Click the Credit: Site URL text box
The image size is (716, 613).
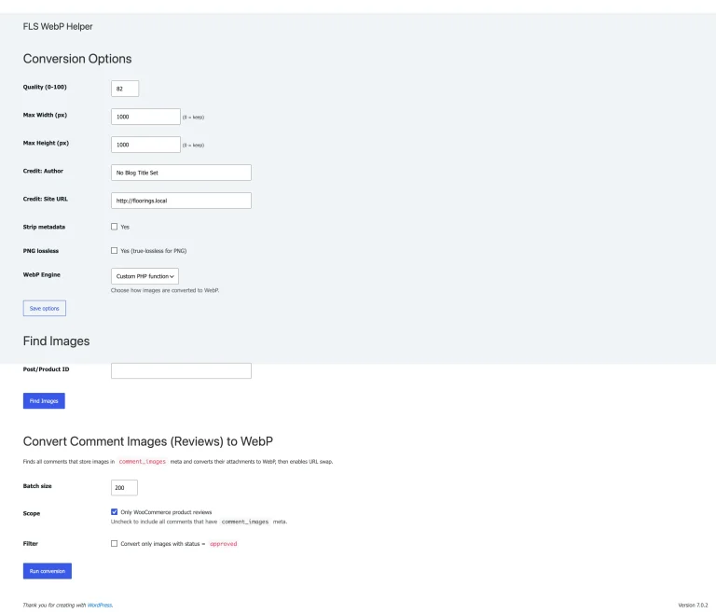coord(181,201)
